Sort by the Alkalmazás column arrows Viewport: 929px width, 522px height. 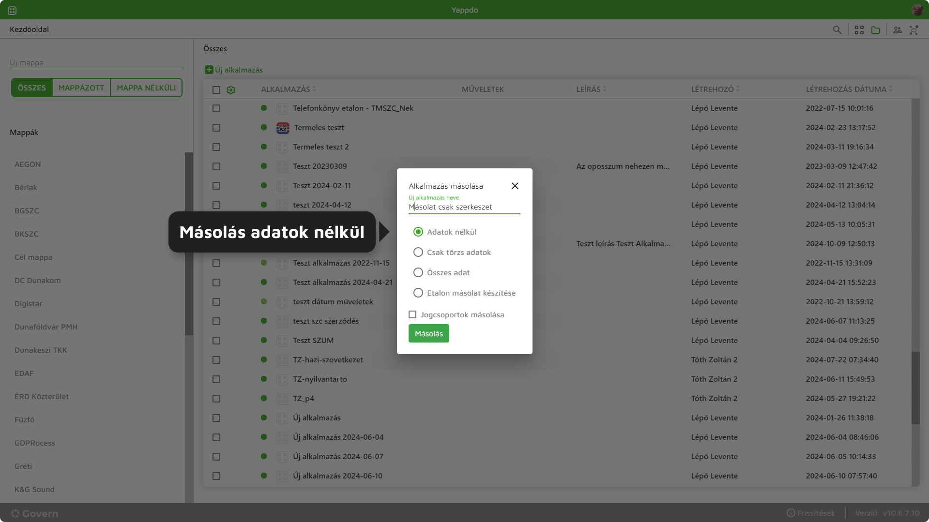point(314,89)
